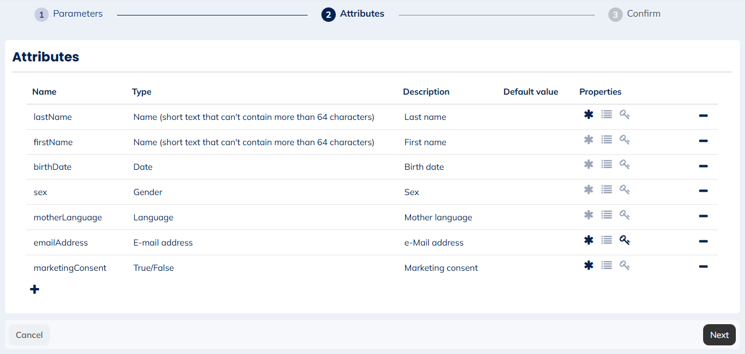
Task: Click the Gender type of the sex attribute
Action: (148, 192)
